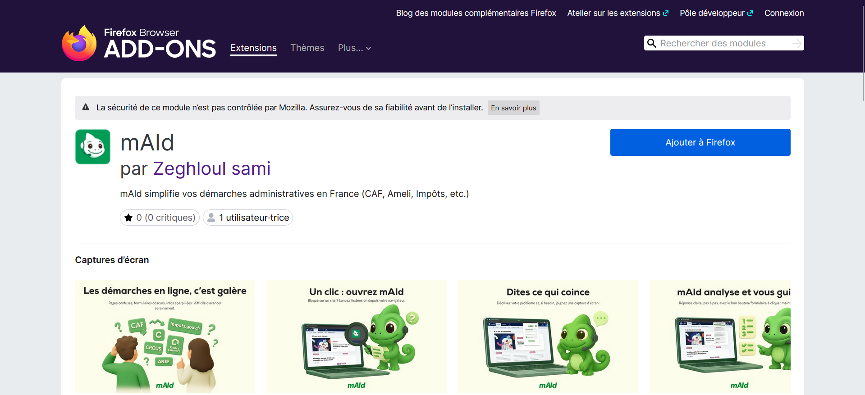Viewport: 865px width, 395px height.
Task: Switch to the Thèmes tab
Action: [x=307, y=48]
